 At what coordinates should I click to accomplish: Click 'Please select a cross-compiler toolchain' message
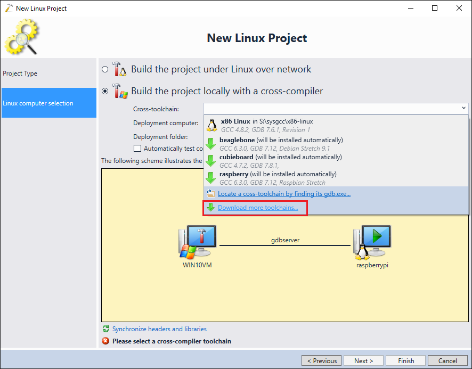[172, 341]
